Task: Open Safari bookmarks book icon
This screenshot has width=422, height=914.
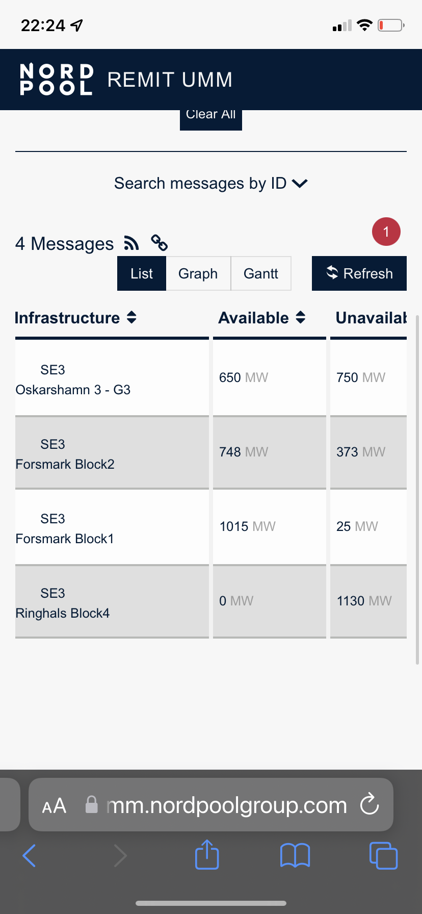Action: click(x=295, y=855)
